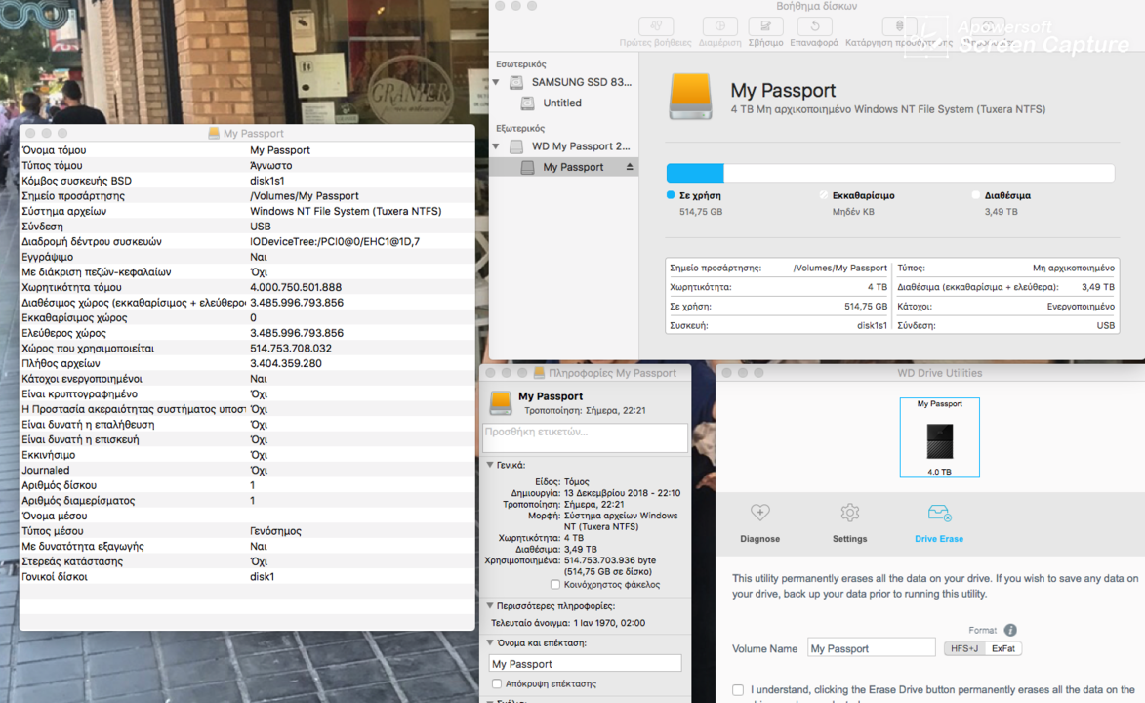The height and width of the screenshot is (703, 1145).
Task: Tick the 'I understand' erase confirmation checkbox
Action: 738,690
